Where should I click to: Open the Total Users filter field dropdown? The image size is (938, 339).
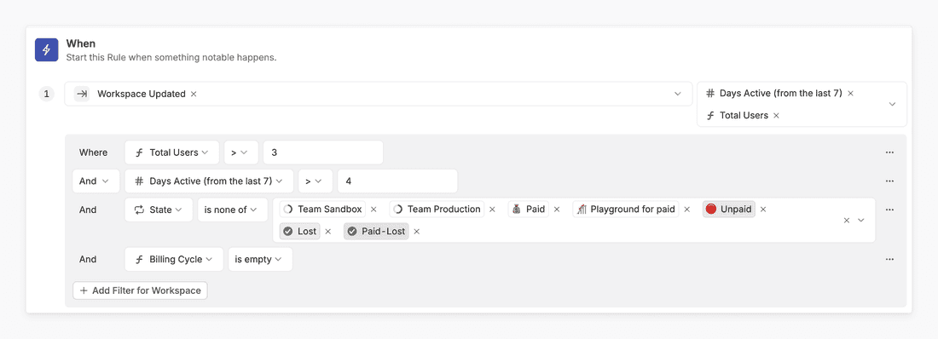(x=171, y=152)
